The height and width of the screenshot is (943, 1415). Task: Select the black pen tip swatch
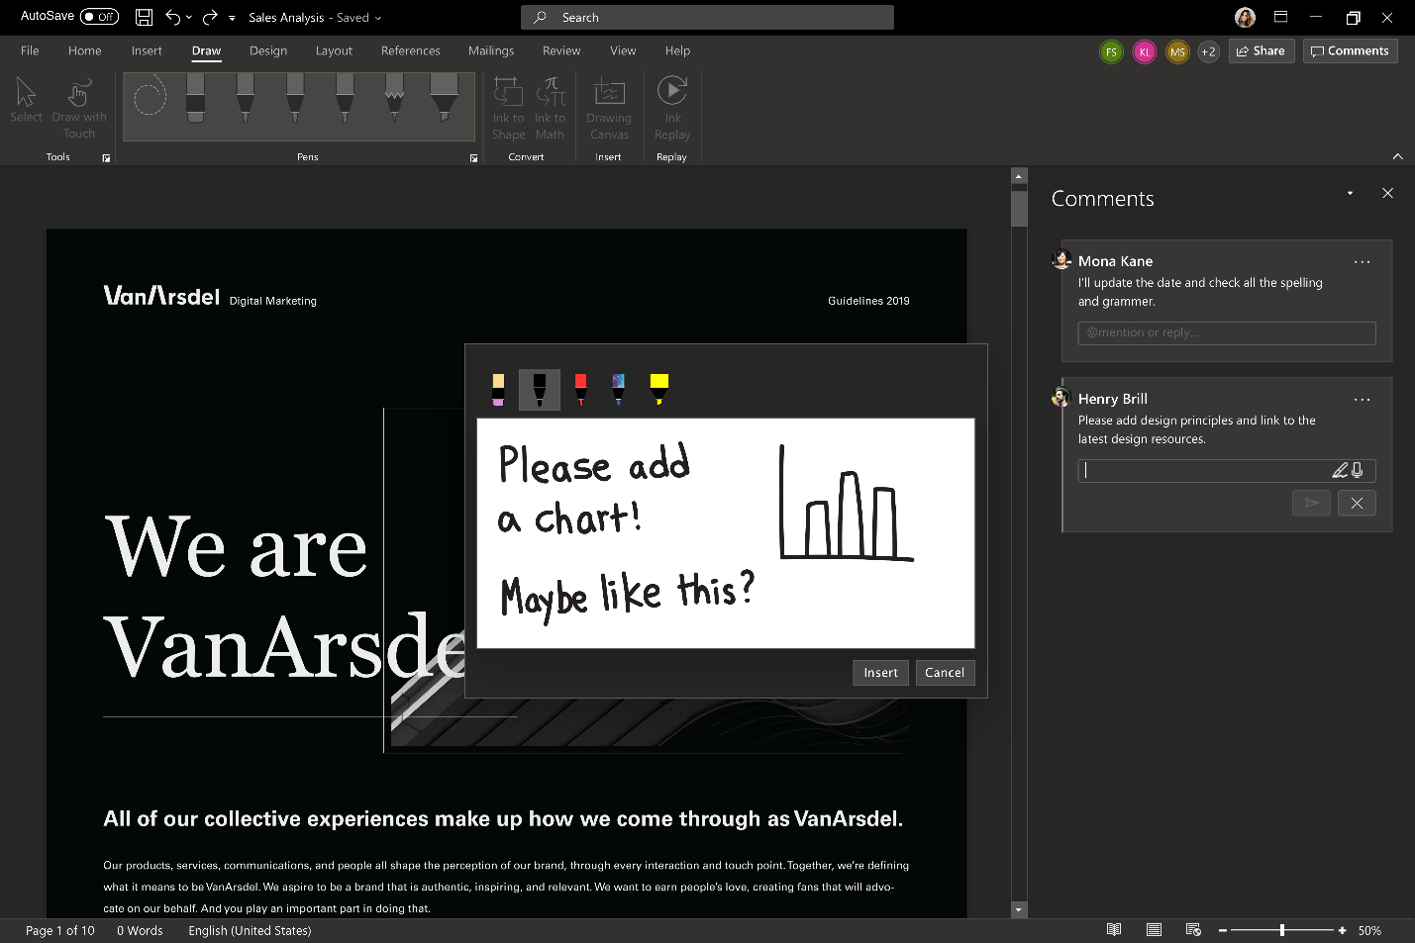(539, 388)
